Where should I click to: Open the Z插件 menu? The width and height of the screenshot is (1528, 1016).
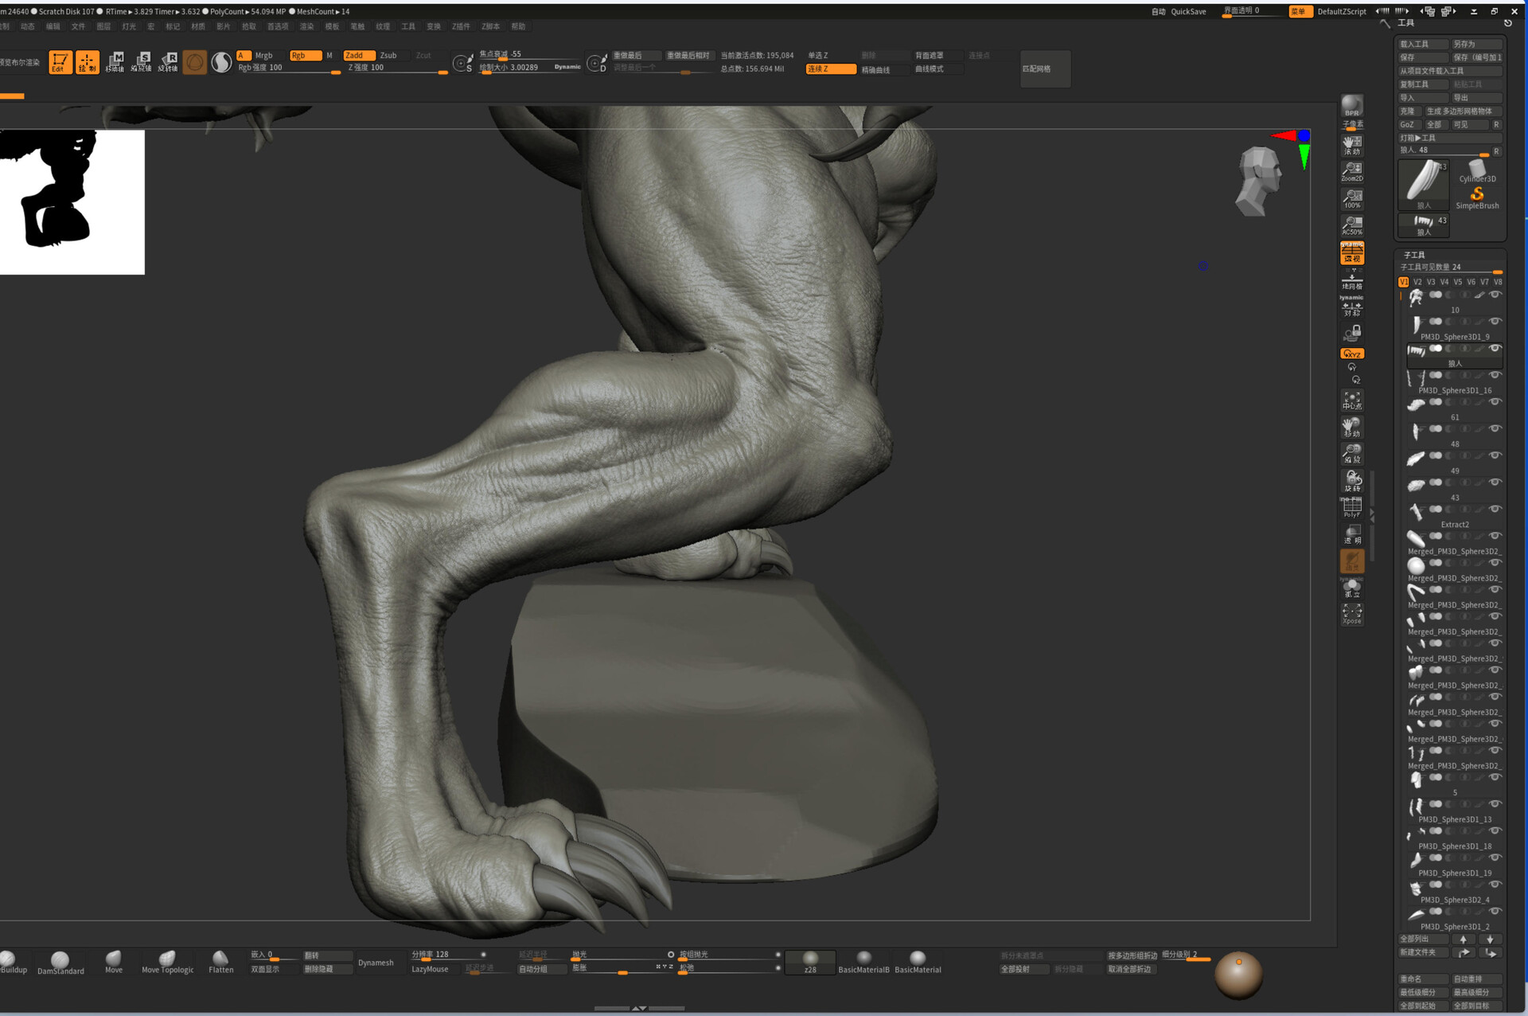pos(461,26)
